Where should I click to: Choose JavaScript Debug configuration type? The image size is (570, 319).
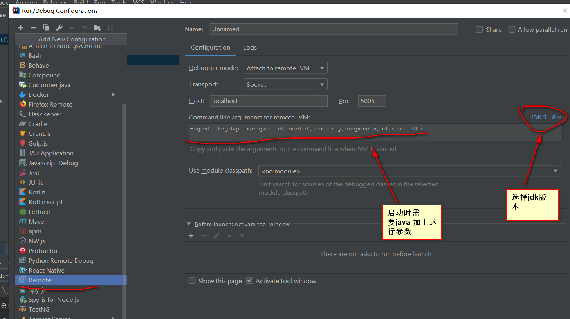70,163
